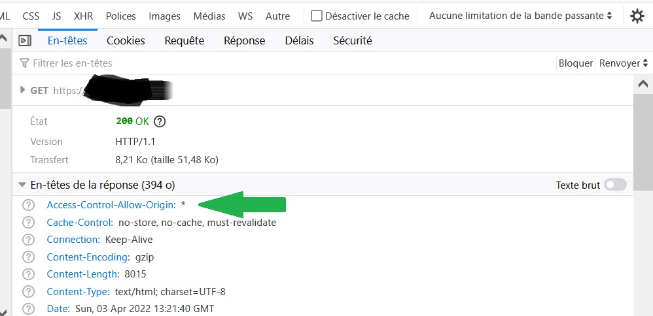Viewport: 653px width, 316px height.
Task: Open help for Date header
Action: coord(28,309)
